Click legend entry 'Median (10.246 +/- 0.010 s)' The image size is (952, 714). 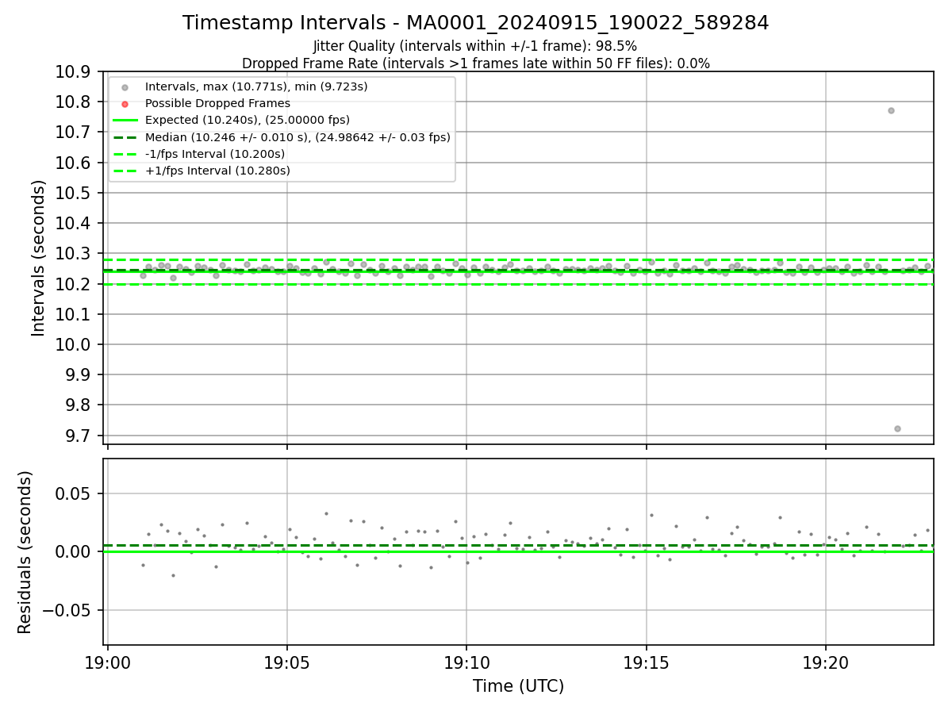coord(297,137)
